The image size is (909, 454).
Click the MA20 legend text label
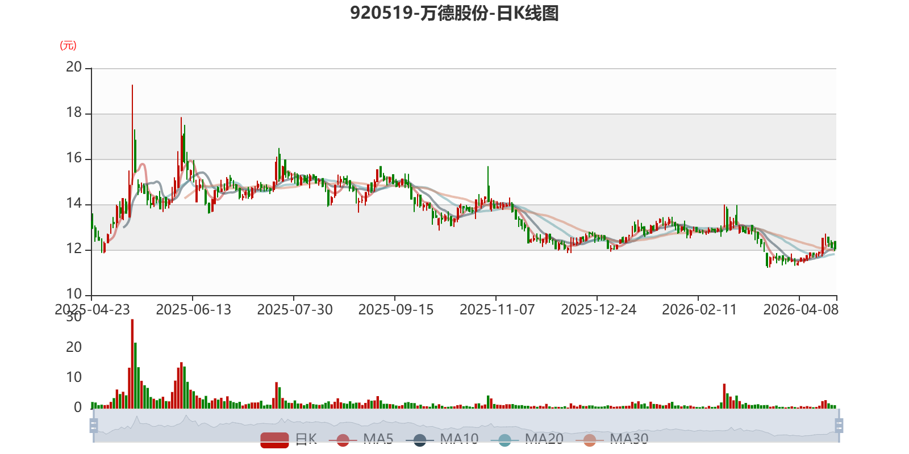pyautogui.click(x=544, y=439)
